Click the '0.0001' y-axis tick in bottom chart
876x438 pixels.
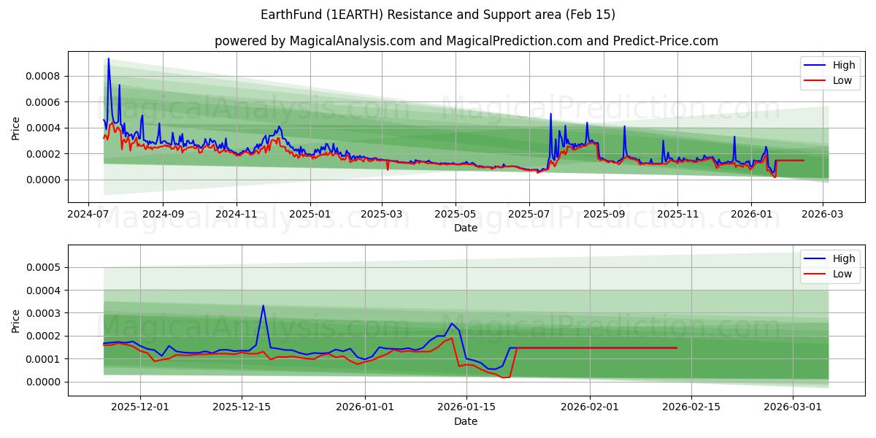45,359
